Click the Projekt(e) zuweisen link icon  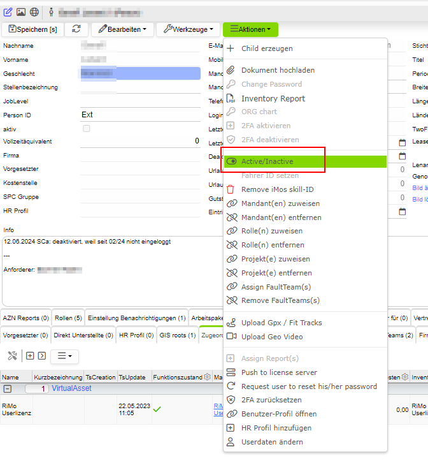point(232,259)
